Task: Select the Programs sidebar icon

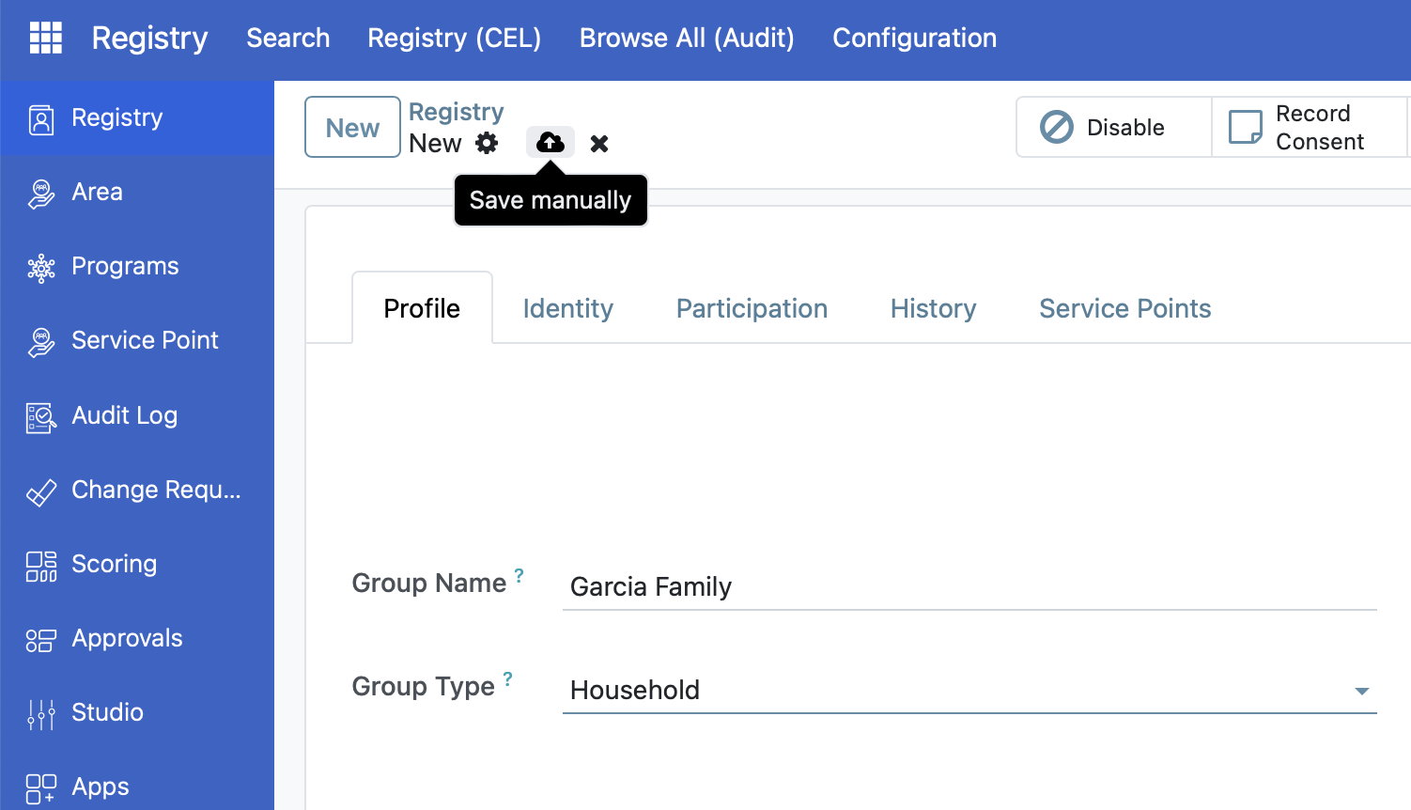Action: tap(41, 268)
